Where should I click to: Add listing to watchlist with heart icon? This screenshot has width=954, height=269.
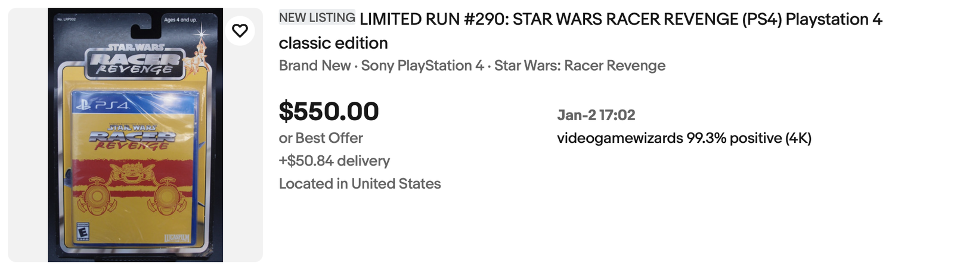point(240,30)
